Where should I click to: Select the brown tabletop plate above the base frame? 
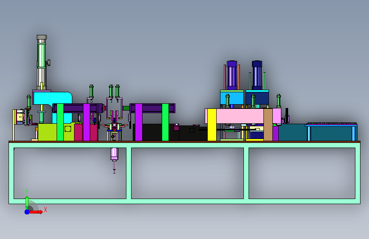185,142
